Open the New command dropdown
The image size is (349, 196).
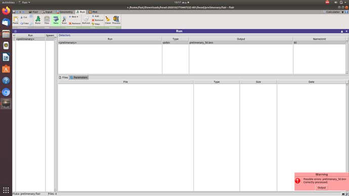(x=73, y=17)
